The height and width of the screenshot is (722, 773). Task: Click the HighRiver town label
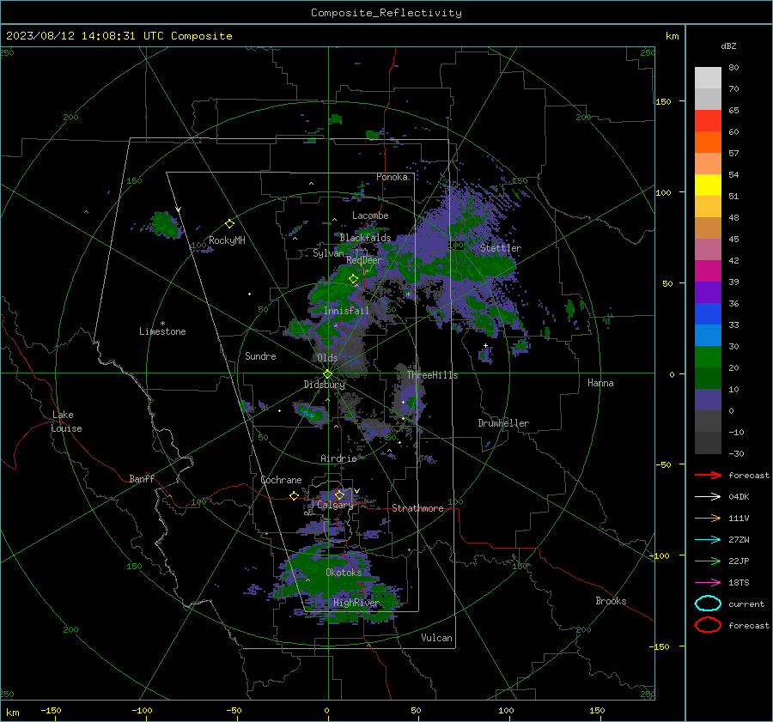click(x=356, y=603)
